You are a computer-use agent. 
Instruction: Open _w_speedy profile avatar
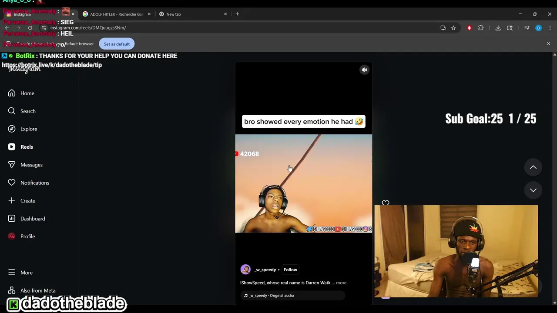(245, 270)
